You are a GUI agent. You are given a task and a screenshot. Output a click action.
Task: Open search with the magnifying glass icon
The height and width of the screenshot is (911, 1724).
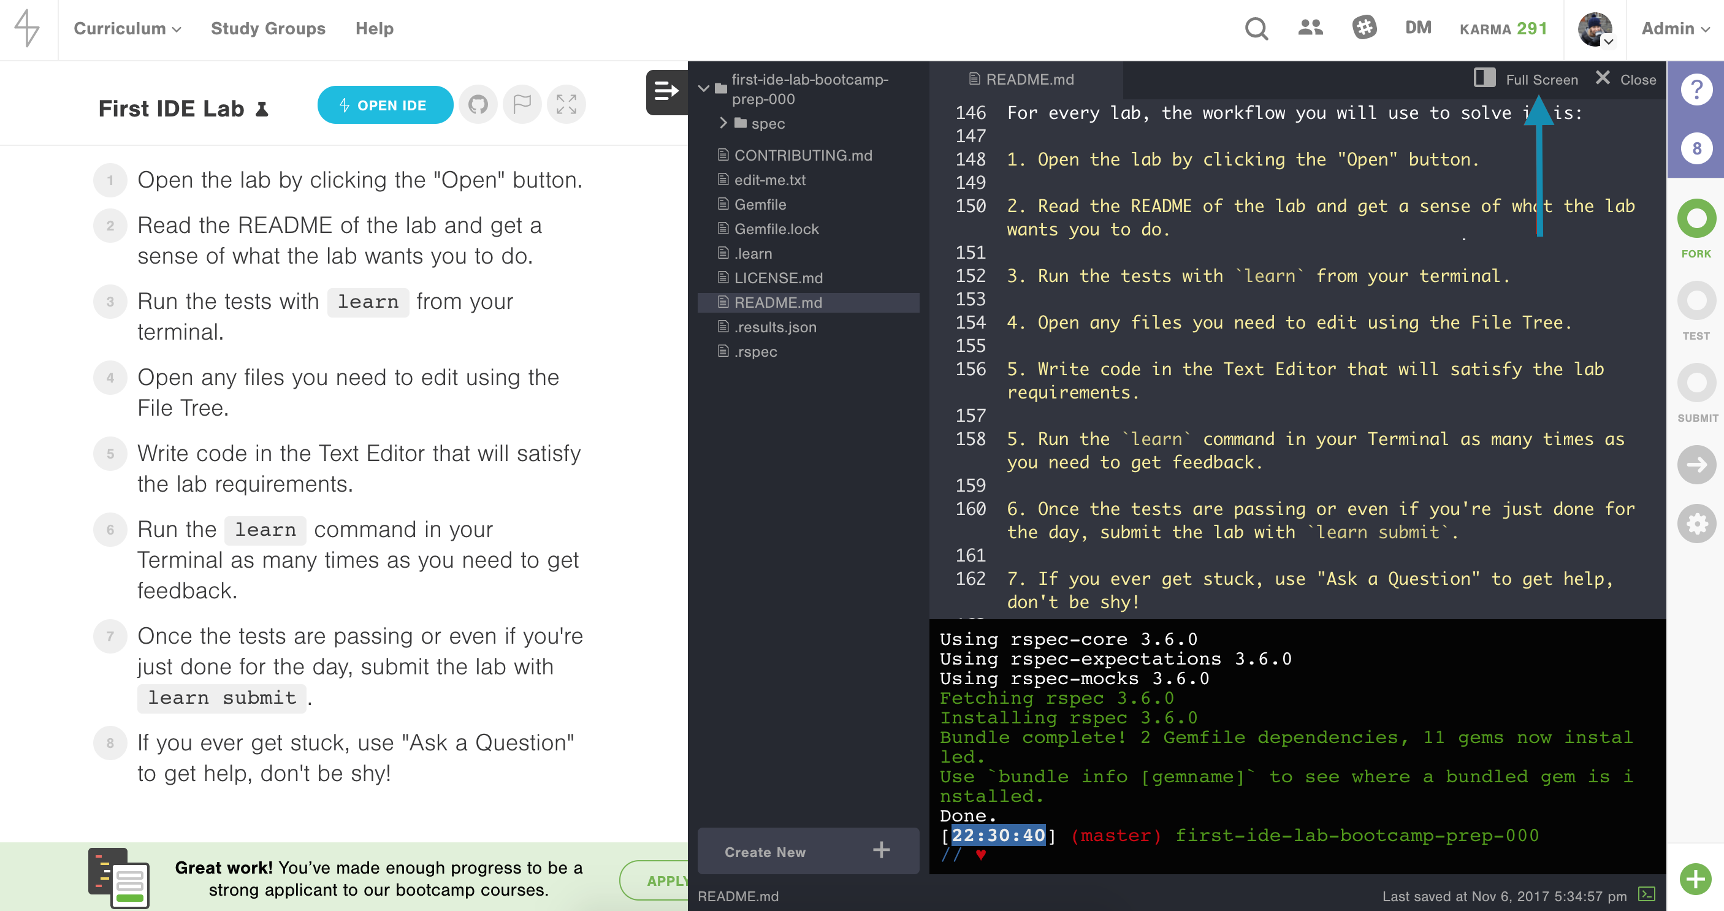pos(1256,29)
